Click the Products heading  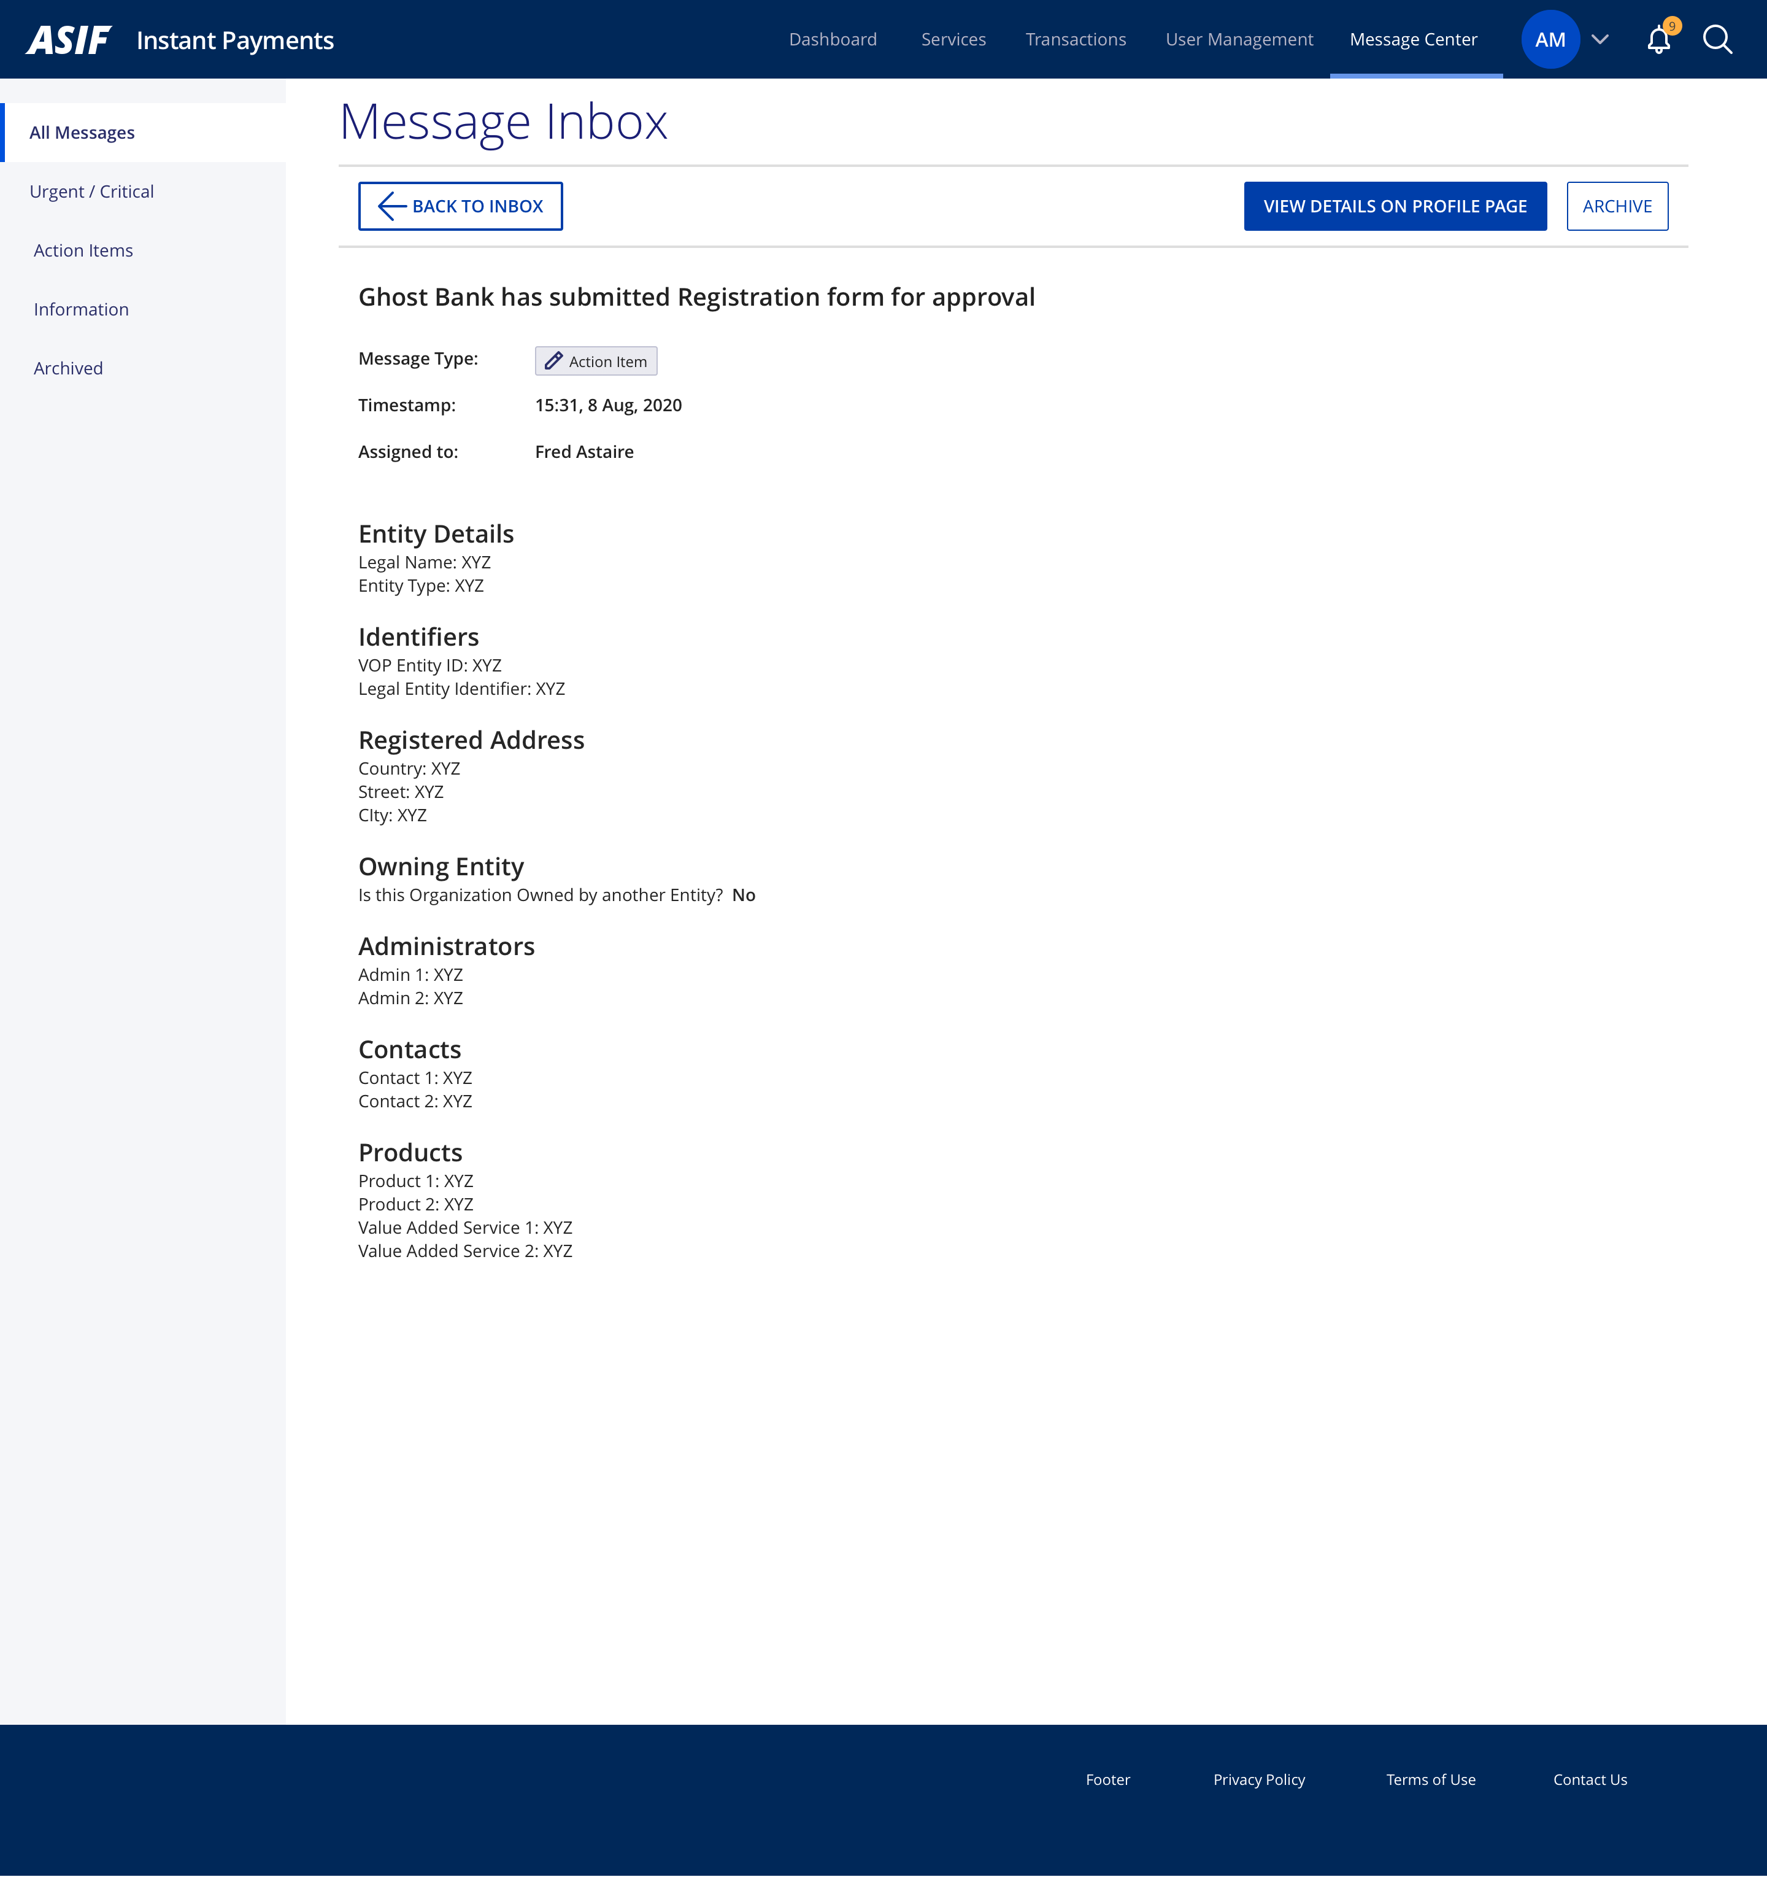pos(410,1153)
